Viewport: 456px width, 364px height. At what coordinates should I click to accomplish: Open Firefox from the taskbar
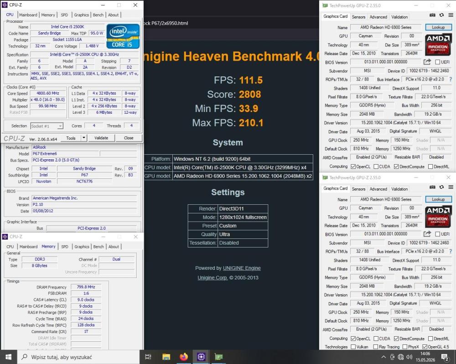click(x=183, y=357)
